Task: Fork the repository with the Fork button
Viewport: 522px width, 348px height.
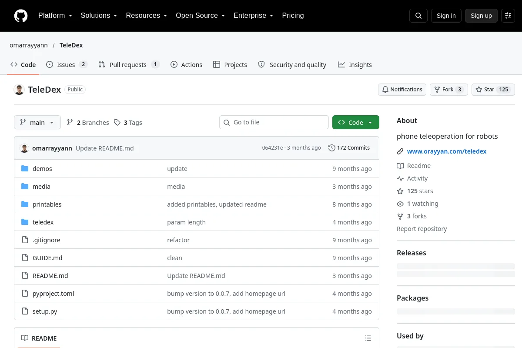Action: 448,90
